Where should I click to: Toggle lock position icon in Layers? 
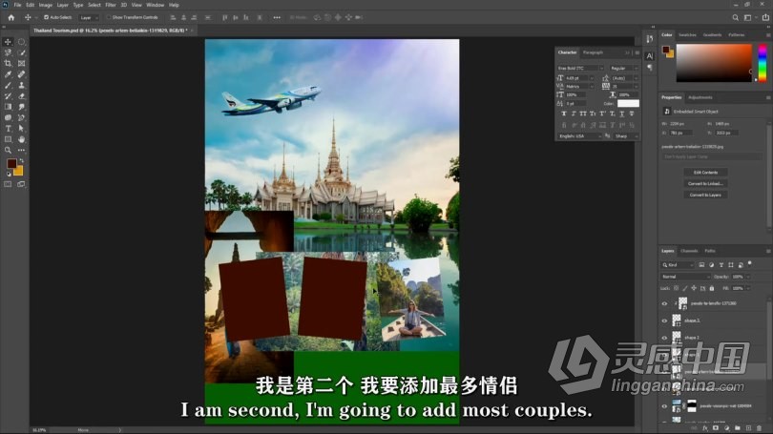pyautogui.click(x=694, y=288)
